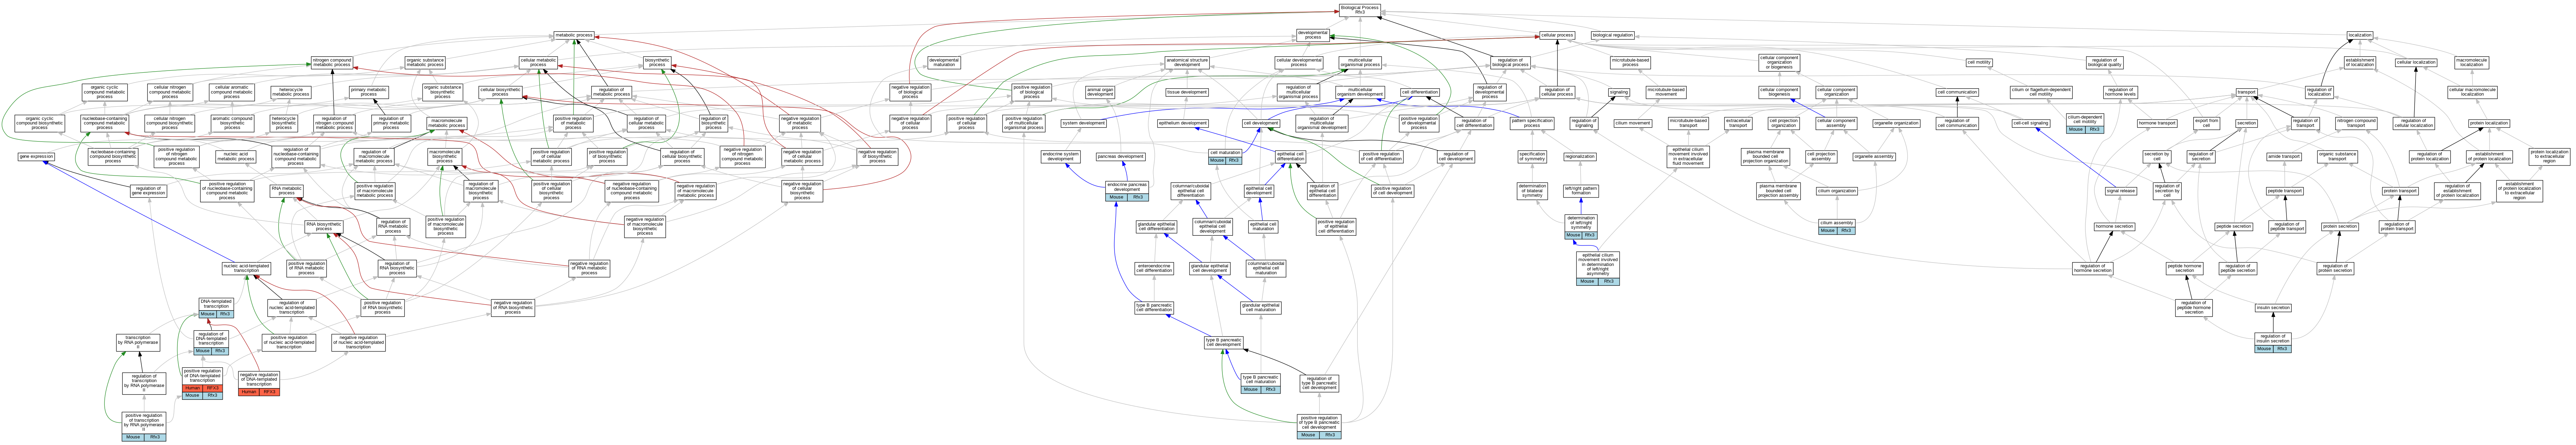Select the 'epithelium development' node

click(1183, 123)
